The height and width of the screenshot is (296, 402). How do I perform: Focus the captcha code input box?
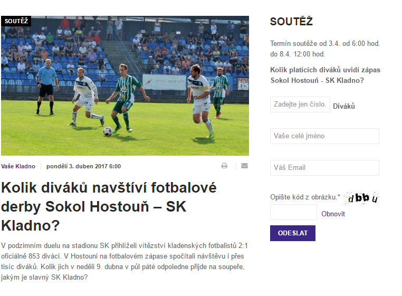coord(293,212)
